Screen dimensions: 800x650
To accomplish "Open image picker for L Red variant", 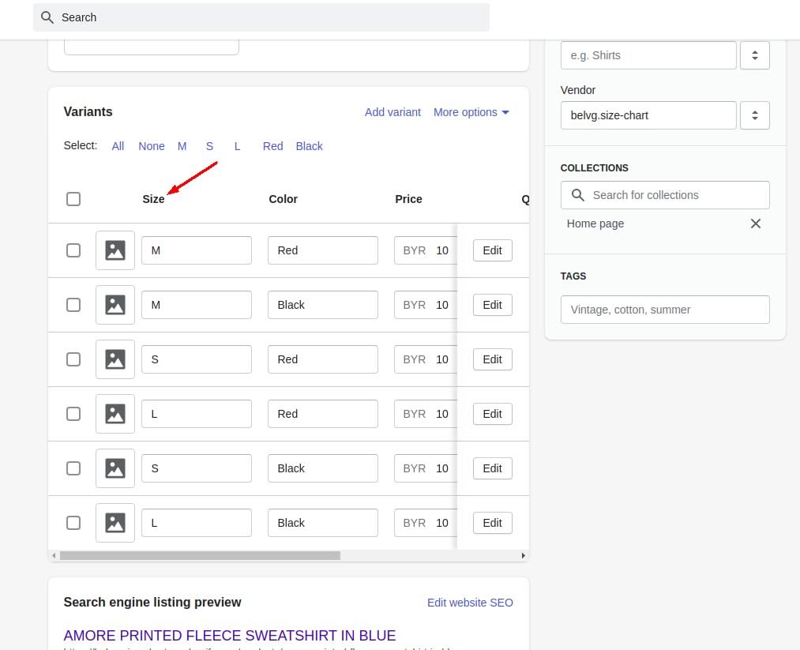I will [115, 414].
